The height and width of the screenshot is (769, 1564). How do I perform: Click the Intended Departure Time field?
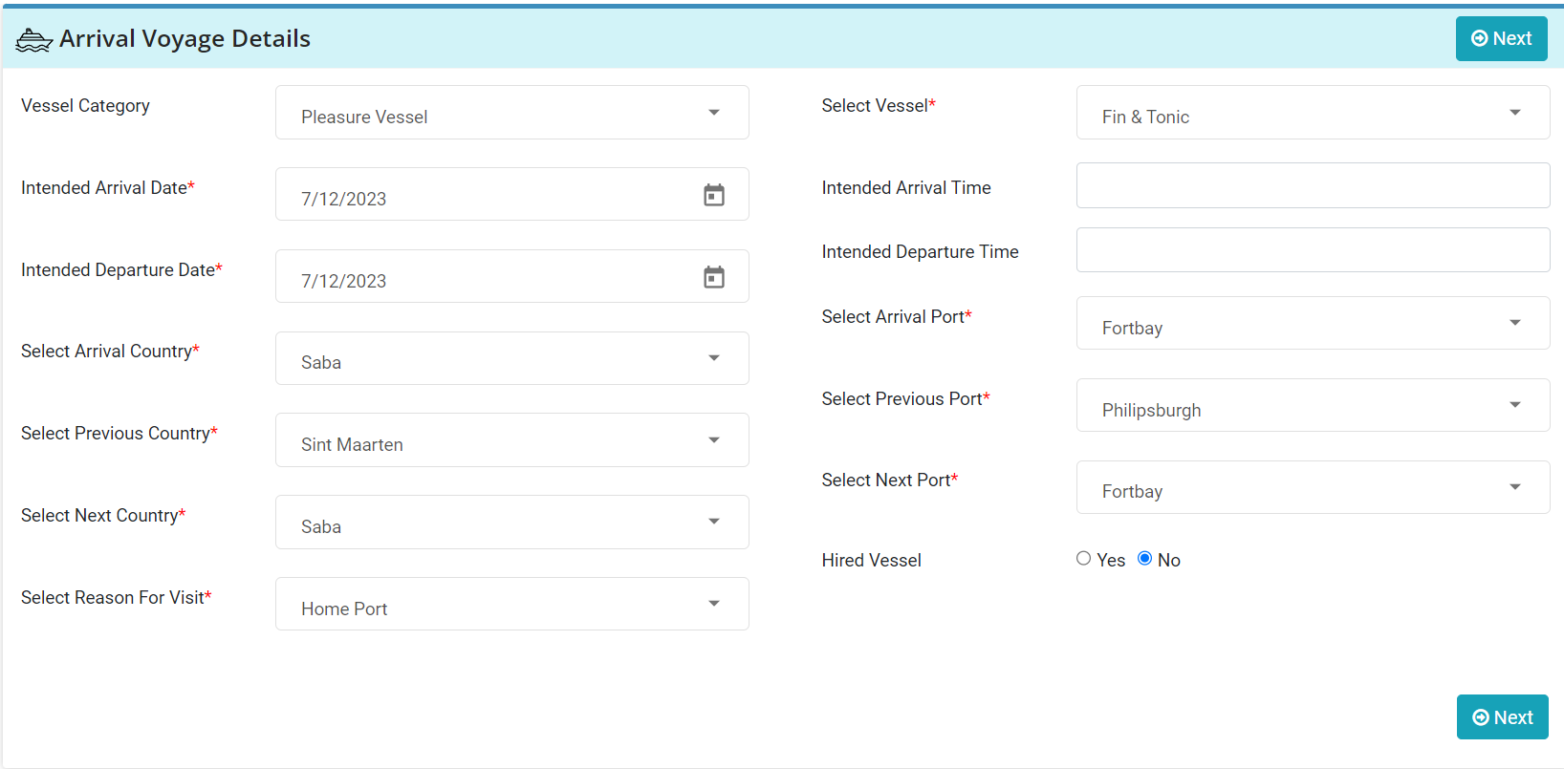1312,249
